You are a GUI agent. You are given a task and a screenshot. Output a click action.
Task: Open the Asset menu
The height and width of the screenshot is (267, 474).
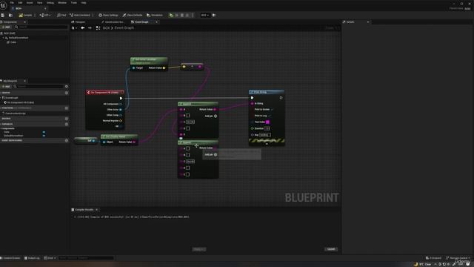(x=30, y=3)
